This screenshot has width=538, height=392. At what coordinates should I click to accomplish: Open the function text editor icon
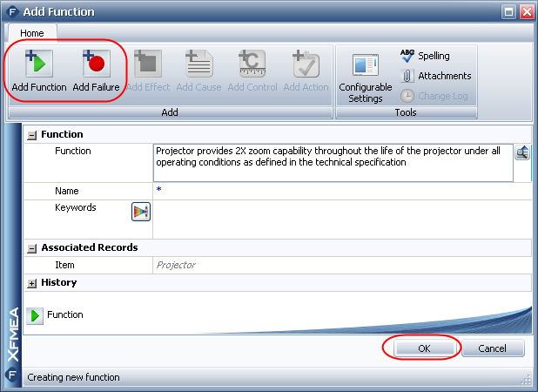coord(522,152)
